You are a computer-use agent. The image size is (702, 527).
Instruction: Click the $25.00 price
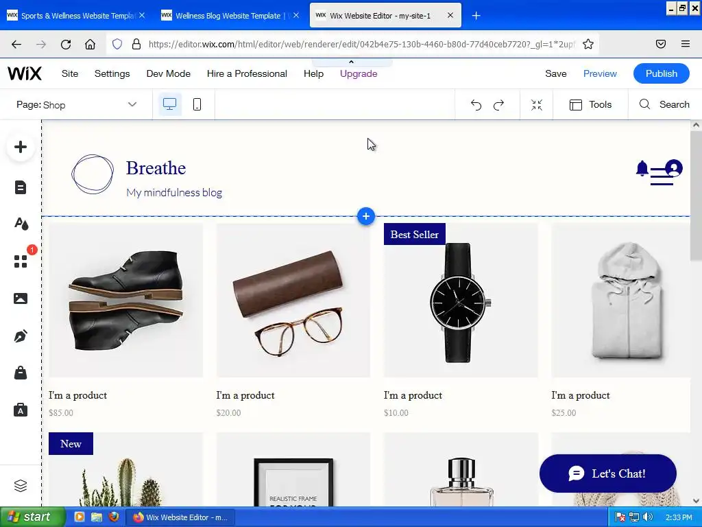tap(564, 412)
